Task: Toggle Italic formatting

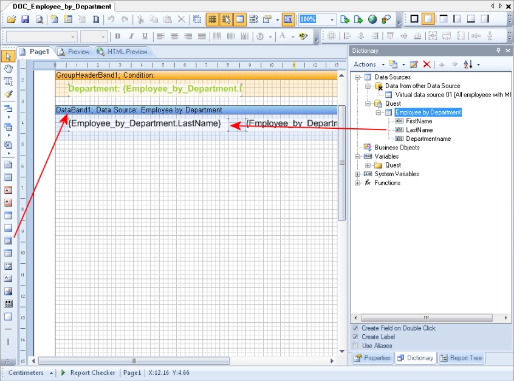Action: tap(131, 36)
